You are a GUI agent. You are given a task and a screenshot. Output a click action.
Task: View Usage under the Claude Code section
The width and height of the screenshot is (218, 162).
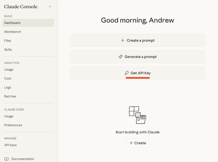point(9,116)
